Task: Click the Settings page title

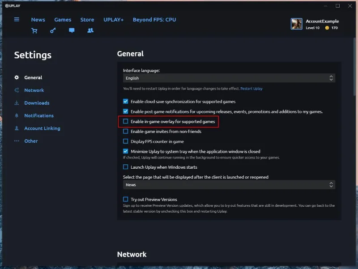Action: 33,55
